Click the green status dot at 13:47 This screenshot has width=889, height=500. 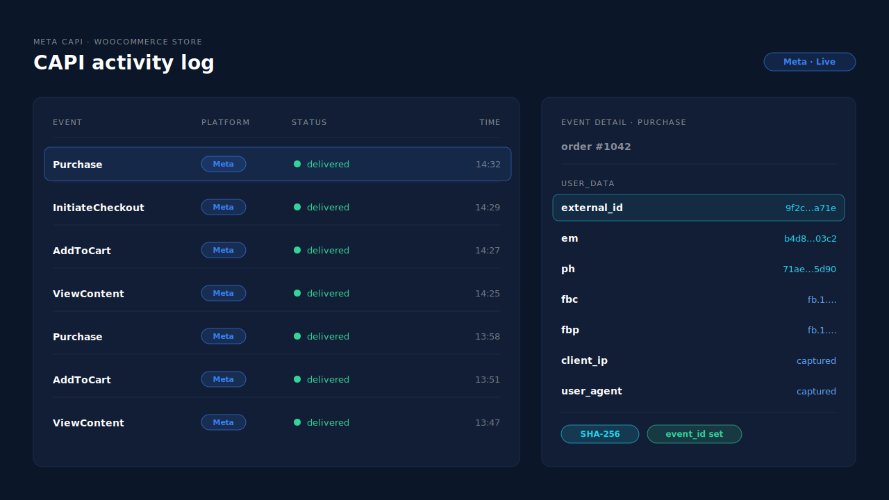click(297, 422)
